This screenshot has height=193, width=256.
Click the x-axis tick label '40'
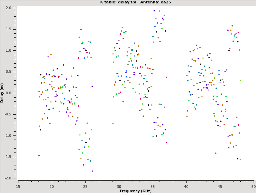186,186
